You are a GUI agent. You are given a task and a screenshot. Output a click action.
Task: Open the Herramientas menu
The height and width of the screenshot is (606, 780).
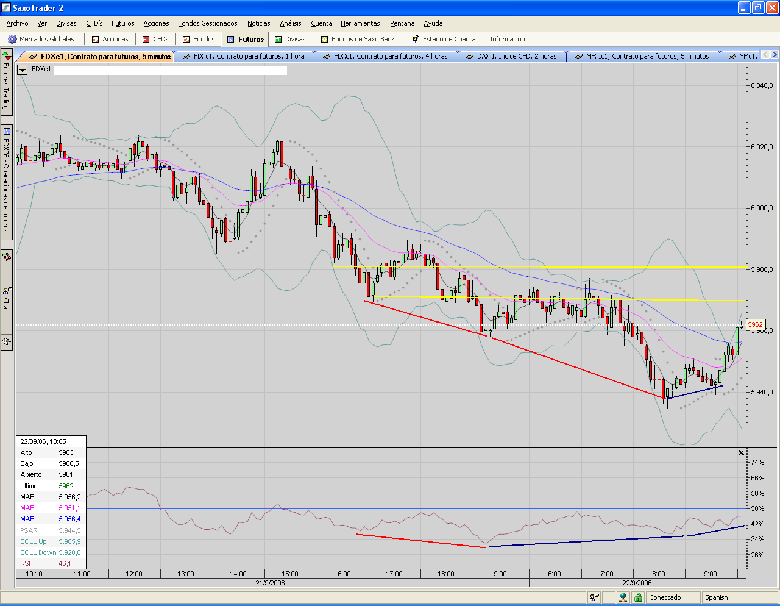pos(360,23)
